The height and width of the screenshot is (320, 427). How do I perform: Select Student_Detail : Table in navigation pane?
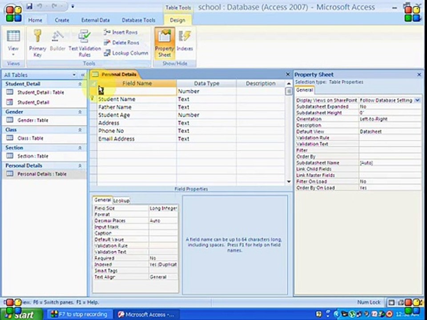(x=44, y=92)
